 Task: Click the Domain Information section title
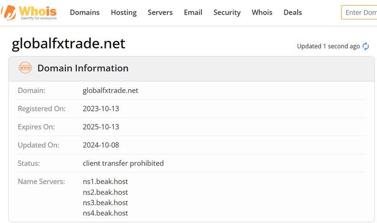(83, 68)
